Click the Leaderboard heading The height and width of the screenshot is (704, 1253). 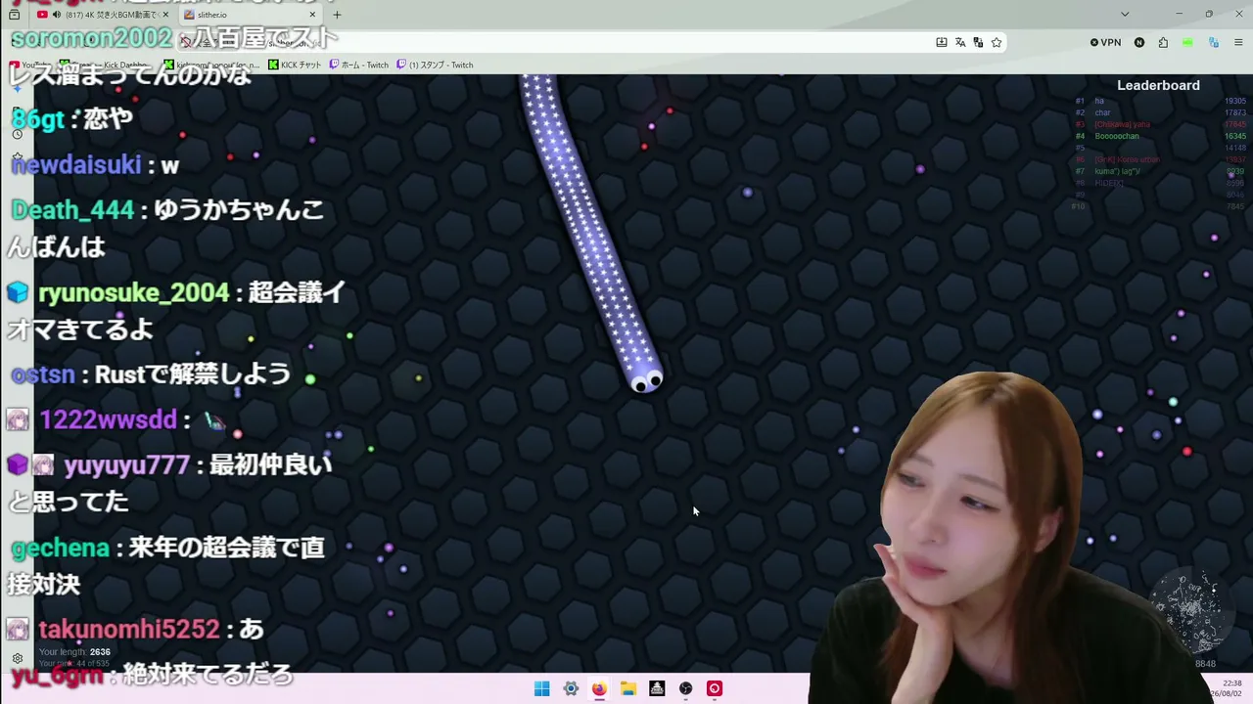point(1158,85)
